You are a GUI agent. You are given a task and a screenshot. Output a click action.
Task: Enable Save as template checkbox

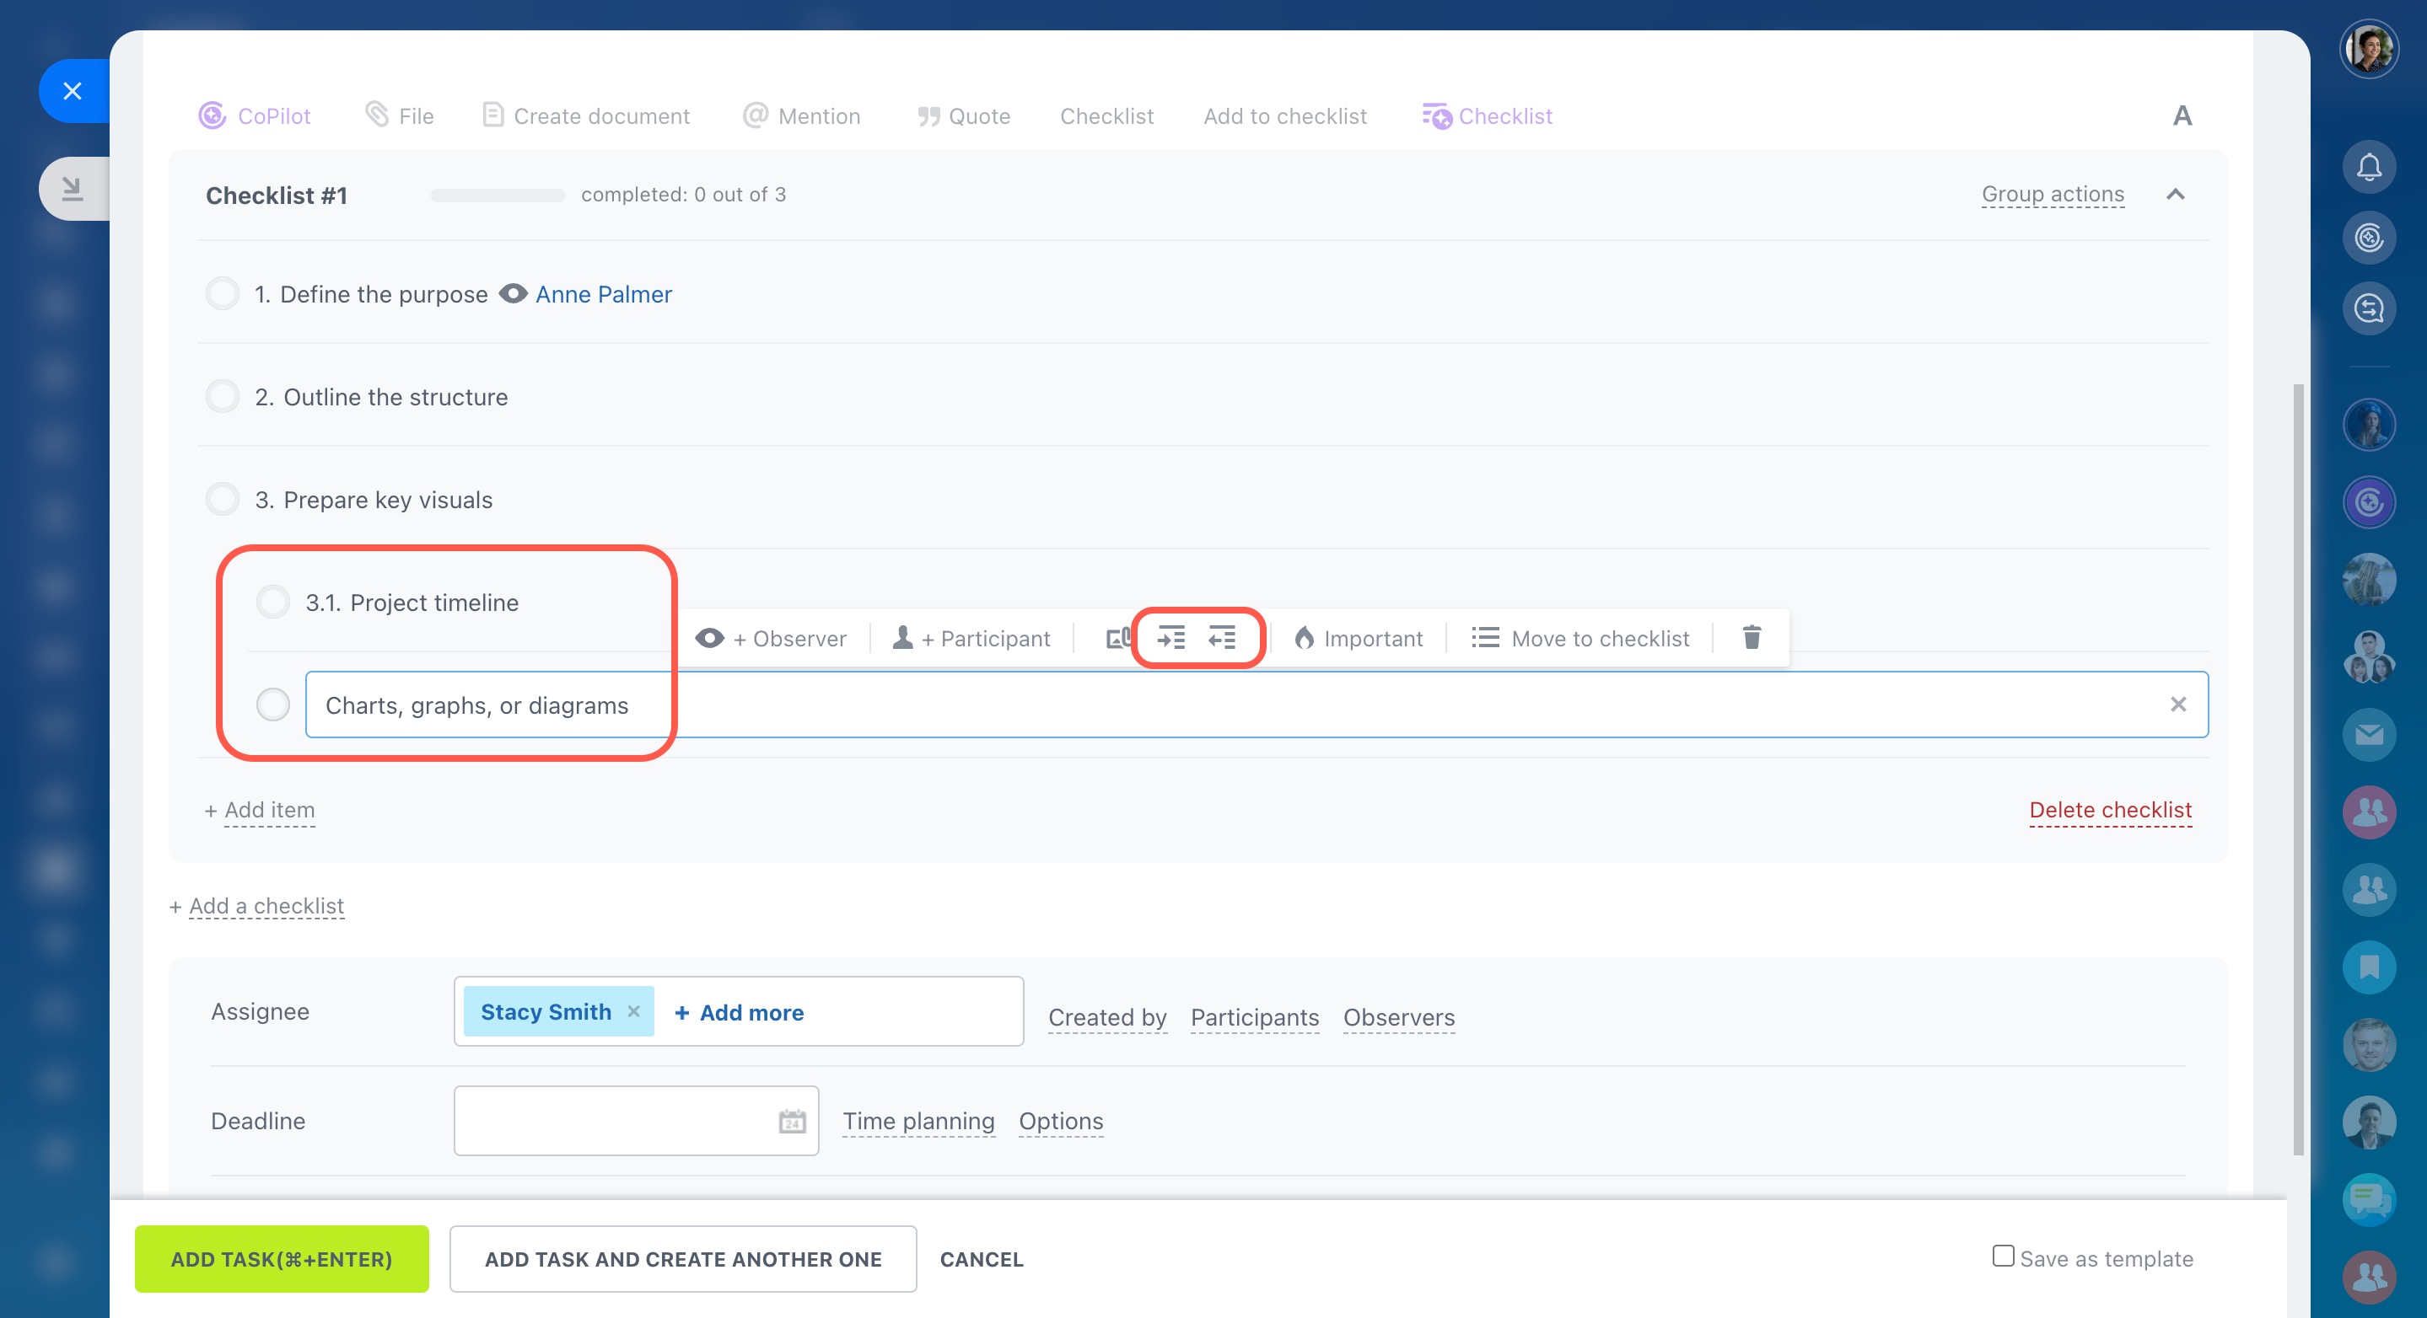click(2003, 1256)
